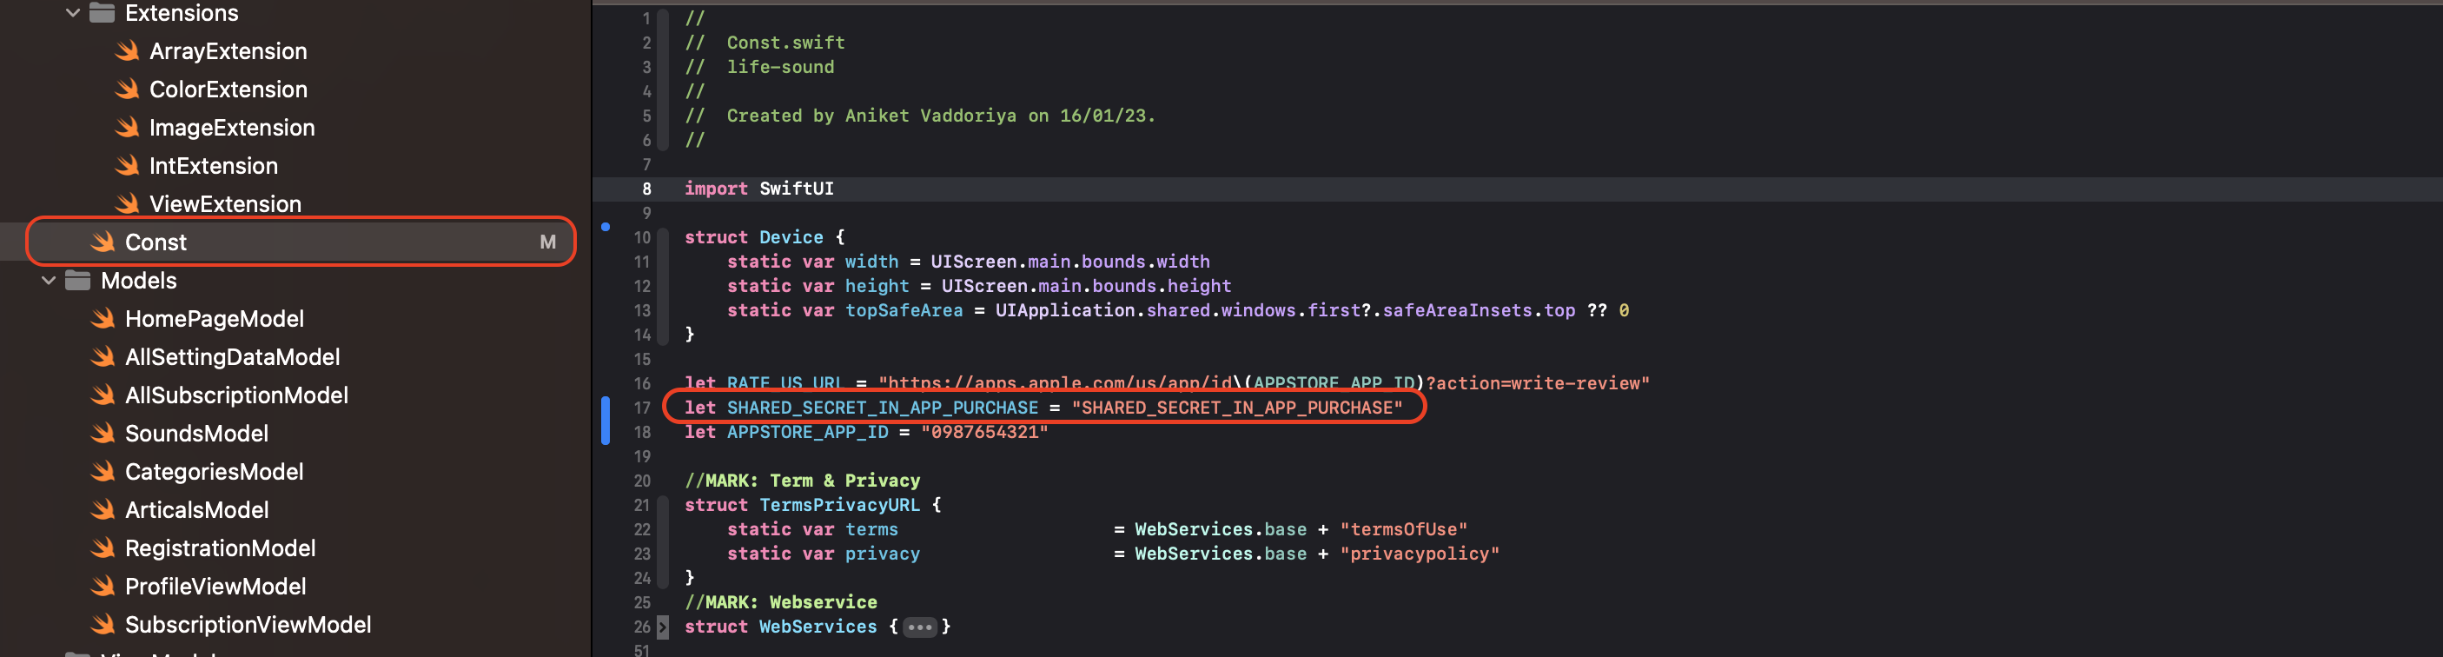
Task: Click the RATE_US_URL constant name
Action: tap(785, 383)
